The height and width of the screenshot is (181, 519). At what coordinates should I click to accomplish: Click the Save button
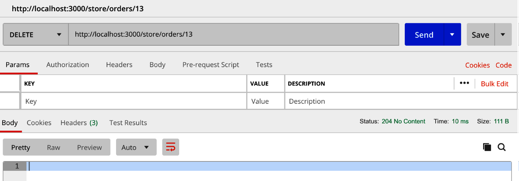point(480,34)
